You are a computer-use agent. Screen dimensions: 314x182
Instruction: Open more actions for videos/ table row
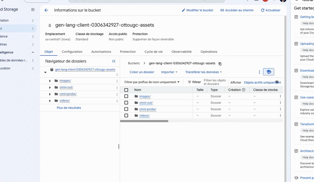pyautogui.click(x=280, y=115)
